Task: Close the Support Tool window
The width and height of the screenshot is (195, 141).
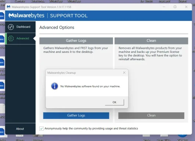Action: 186,7
